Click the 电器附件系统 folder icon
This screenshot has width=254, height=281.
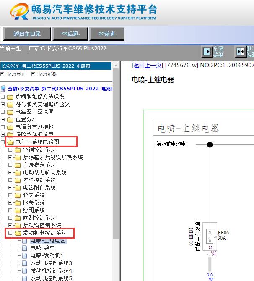click(x=18, y=188)
